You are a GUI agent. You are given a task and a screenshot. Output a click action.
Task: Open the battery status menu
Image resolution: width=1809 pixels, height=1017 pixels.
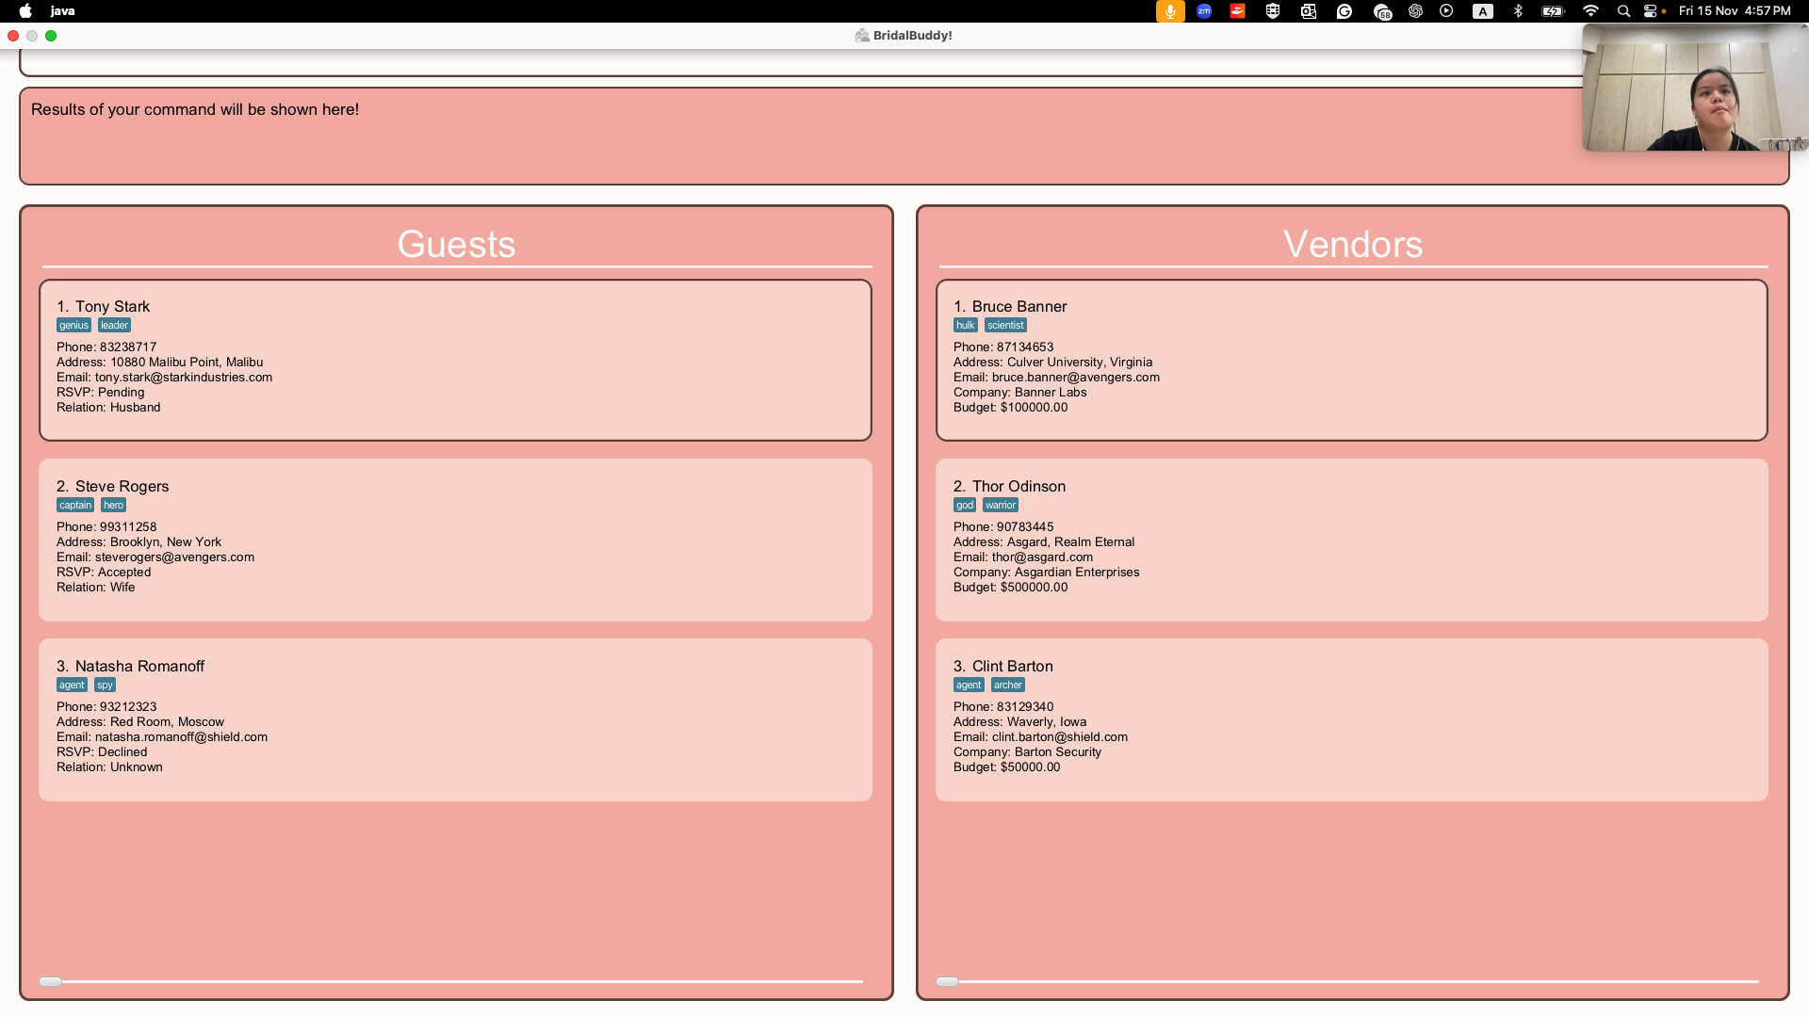pos(1553,11)
